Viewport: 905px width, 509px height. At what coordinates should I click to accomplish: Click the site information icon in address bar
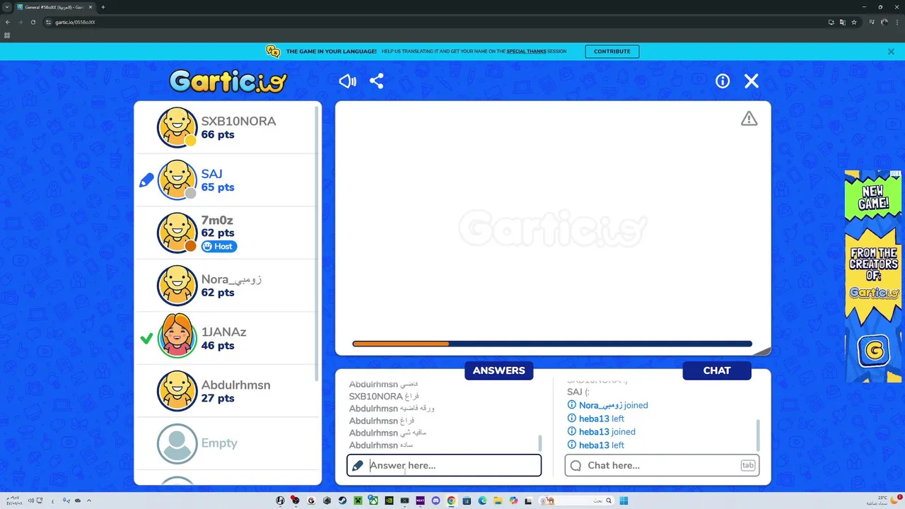coord(49,22)
